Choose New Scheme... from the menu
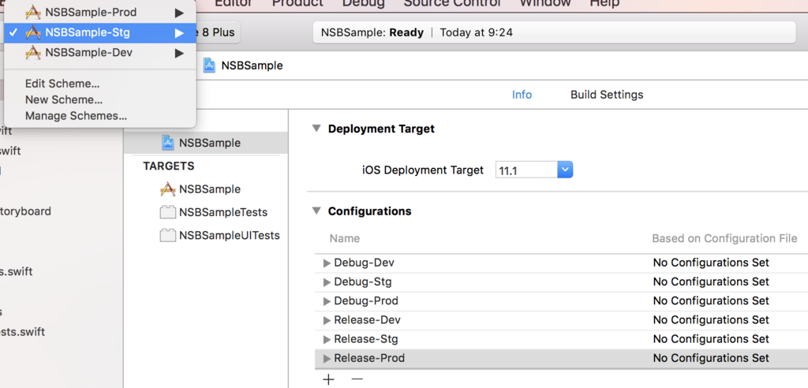808x388 pixels. click(x=64, y=99)
